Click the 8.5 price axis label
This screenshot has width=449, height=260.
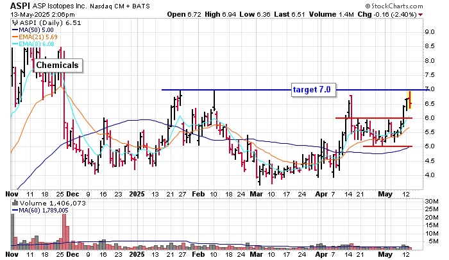[x=429, y=46]
